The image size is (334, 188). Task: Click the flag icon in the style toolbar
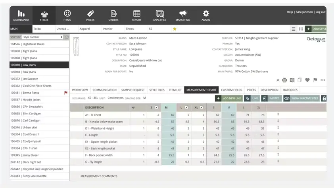click(x=315, y=80)
